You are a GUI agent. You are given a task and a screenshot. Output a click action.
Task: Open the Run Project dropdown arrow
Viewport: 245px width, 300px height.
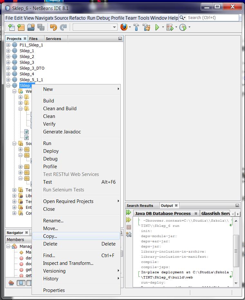[x=163, y=27]
